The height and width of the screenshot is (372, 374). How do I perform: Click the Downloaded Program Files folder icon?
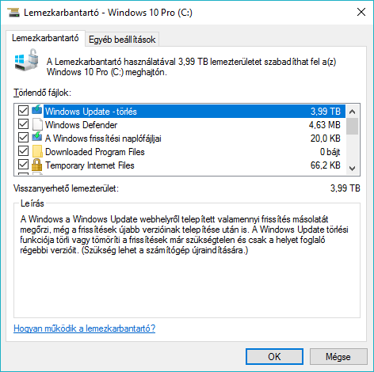pyautogui.click(x=37, y=151)
